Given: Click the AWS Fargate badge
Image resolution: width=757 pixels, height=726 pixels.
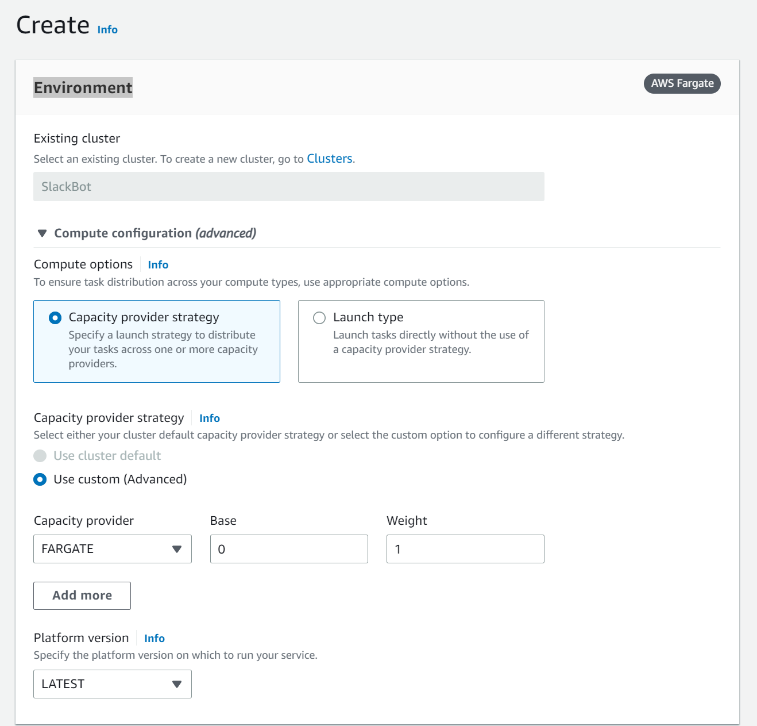Looking at the screenshot, I should (x=682, y=83).
